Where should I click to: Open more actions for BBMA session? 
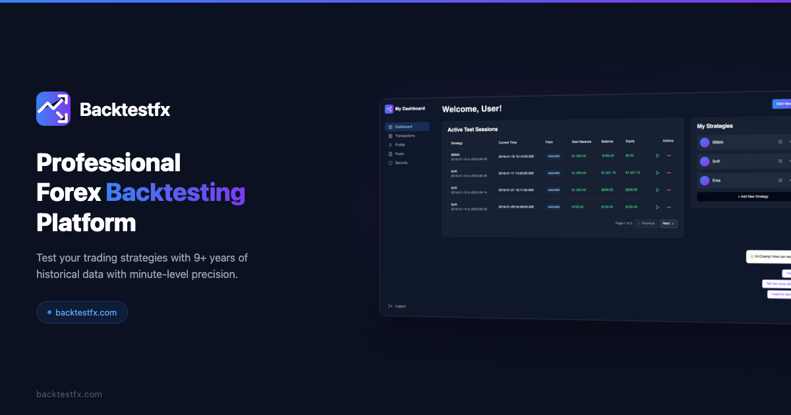click(x=668, y=155)
